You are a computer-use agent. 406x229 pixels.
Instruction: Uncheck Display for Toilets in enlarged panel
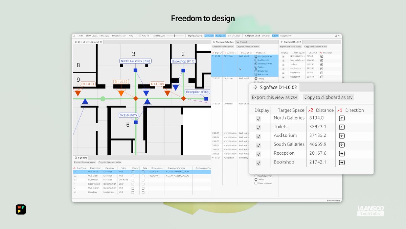click(258, 128)
